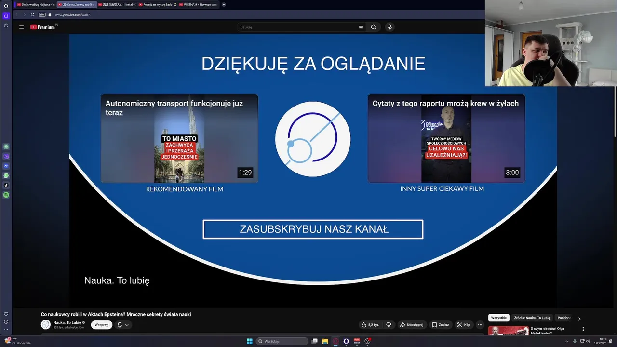Image resolution: width=617 pixels, height=347 pixels.
Task: Click the YouTube search magnifier button
Action: pyautogui.click(x=373, y=27)
